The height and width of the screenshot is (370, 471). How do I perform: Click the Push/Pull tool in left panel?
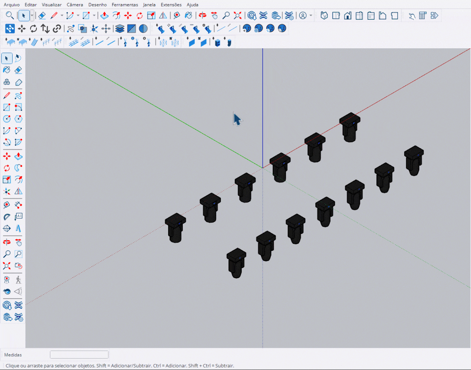19,157
